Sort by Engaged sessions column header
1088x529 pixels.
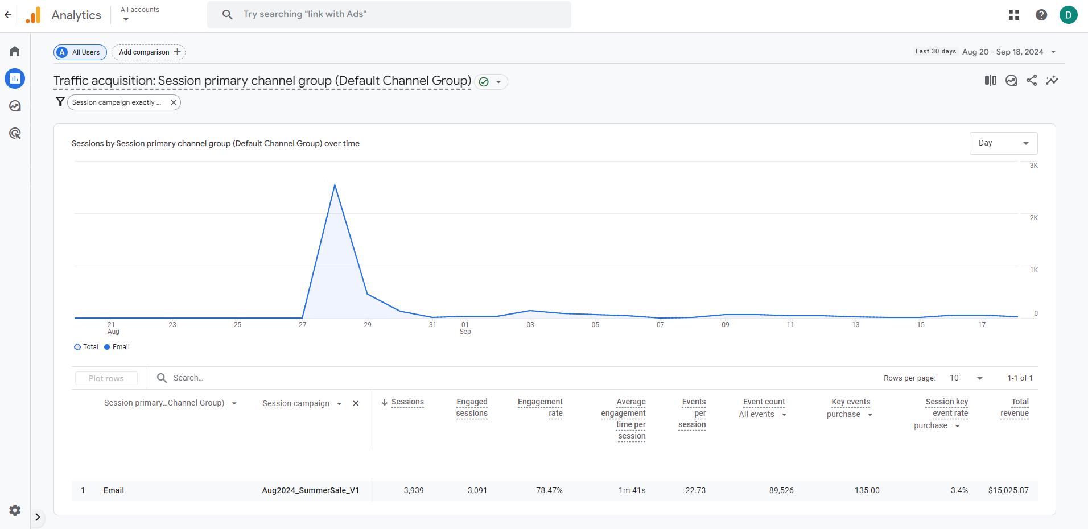(472, 407)
